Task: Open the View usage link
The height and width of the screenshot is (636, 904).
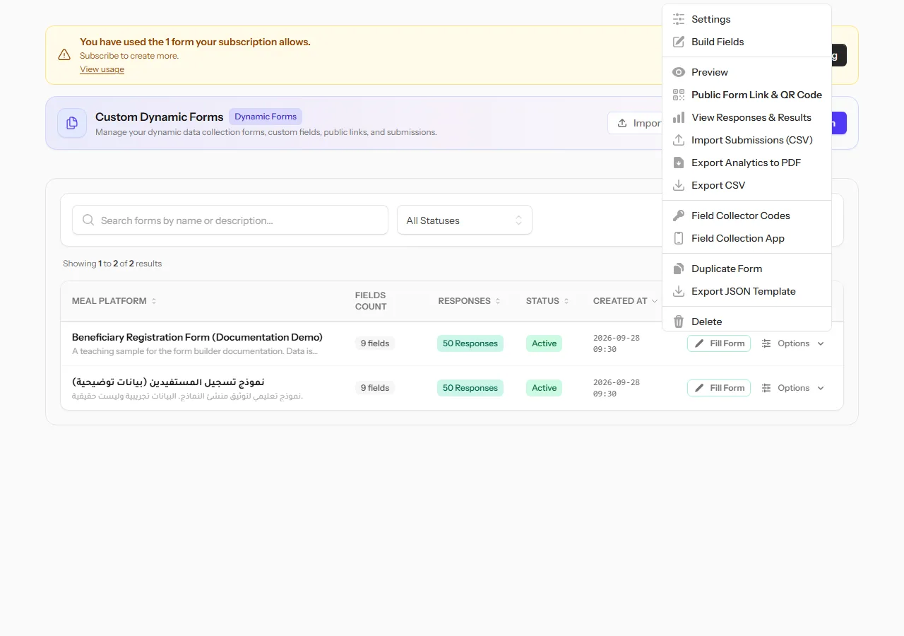Action: pos(102,69)
